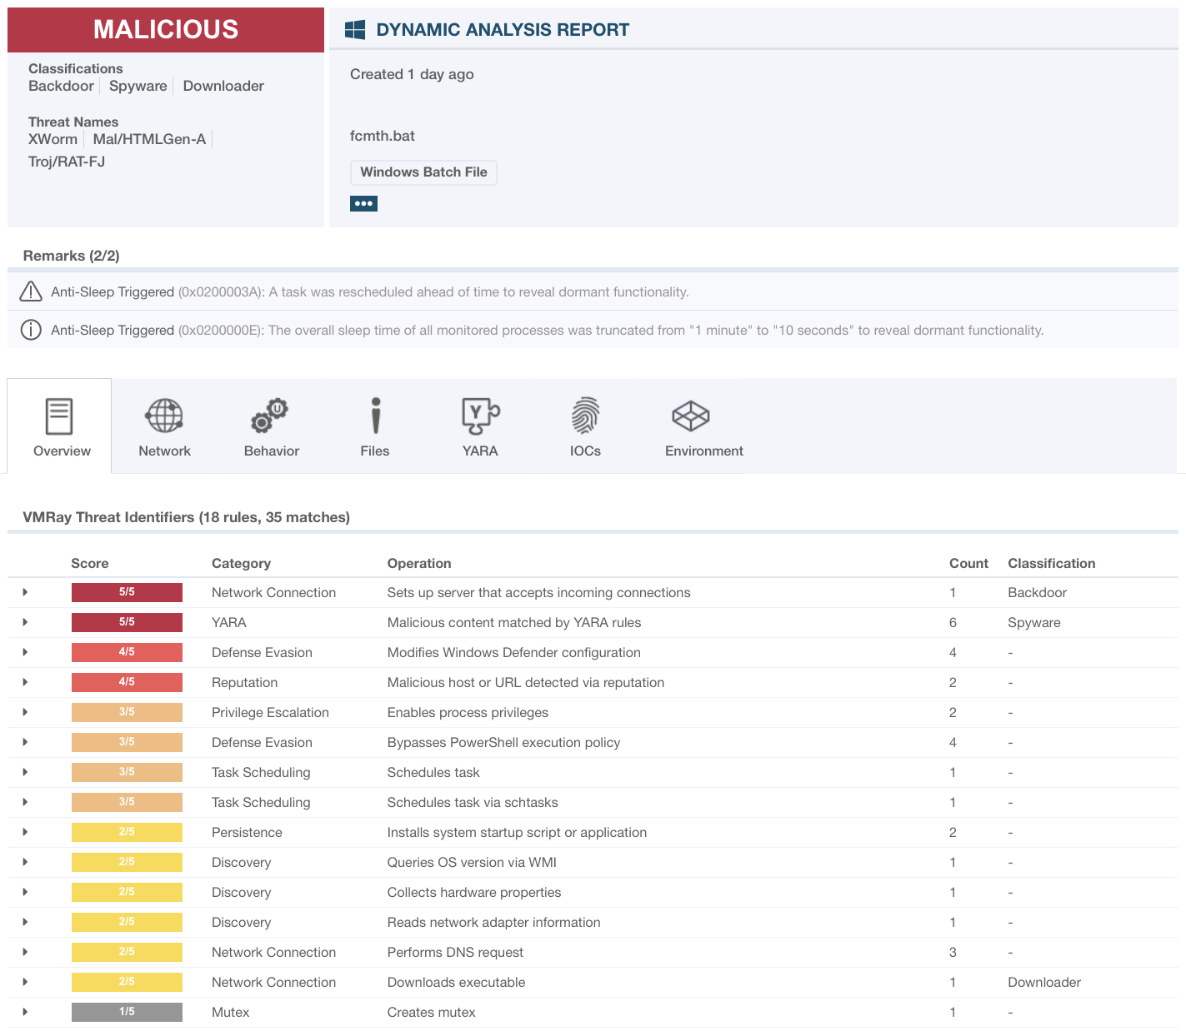Switch to the Network tab label
Viewport: 1186px width, 1031px height.
tap(165, 451)
